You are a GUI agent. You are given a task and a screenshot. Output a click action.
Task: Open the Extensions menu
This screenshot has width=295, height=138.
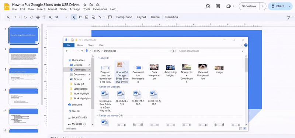[100, 9]
